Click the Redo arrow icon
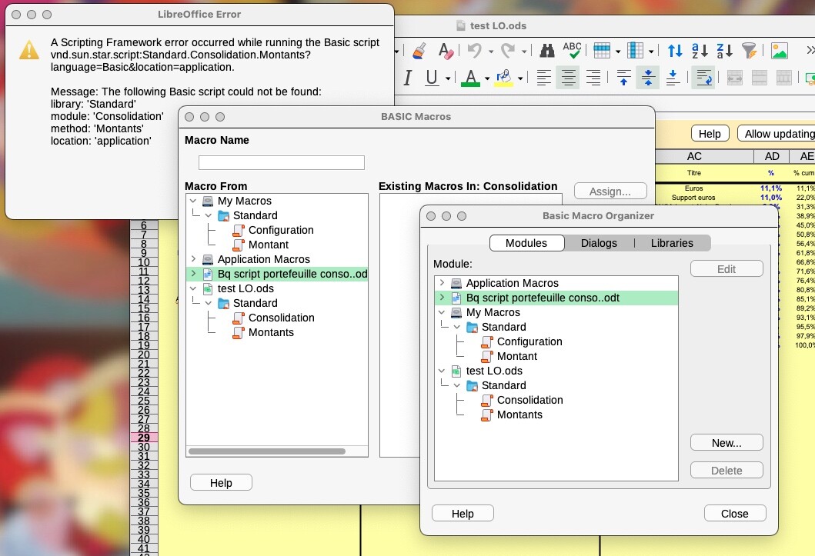The height and width of the screenshot is (556, 815). (507, 50)
